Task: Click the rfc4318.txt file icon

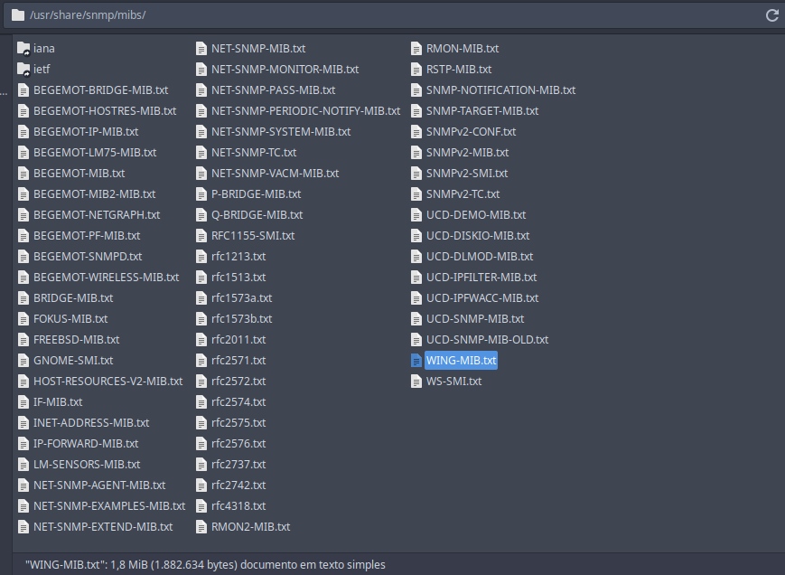Action: click(201, 506)
